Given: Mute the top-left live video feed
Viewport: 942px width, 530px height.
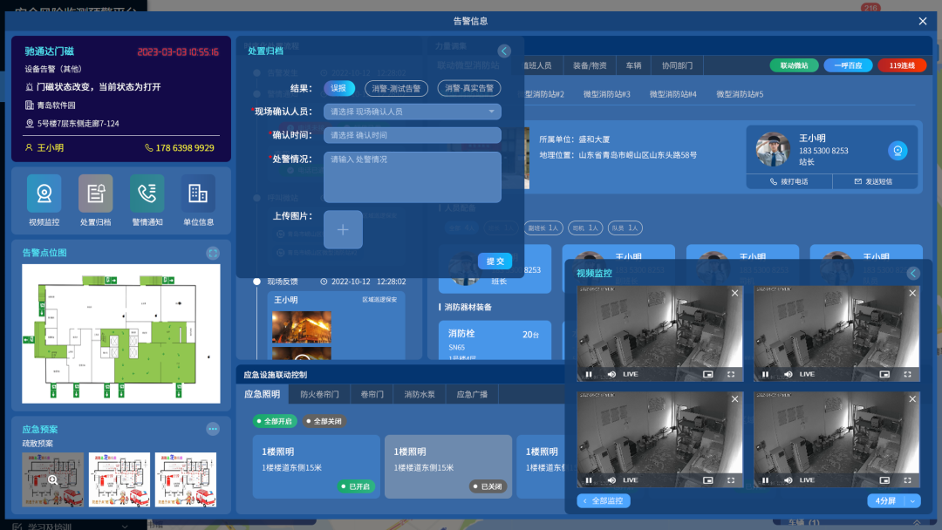Looking at the screenshot, I should pos(611,374).
